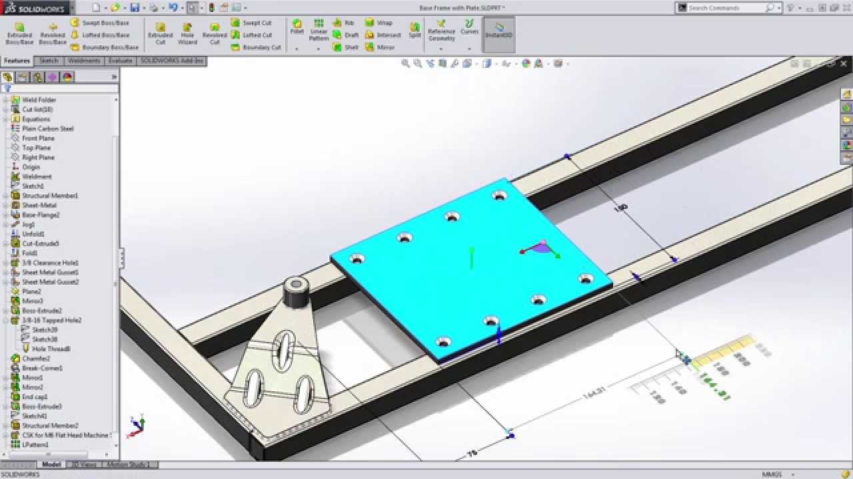The image size is (853, 479).
Task: Open ConfigurationManager panel tab
Action: tap(38, 77)
